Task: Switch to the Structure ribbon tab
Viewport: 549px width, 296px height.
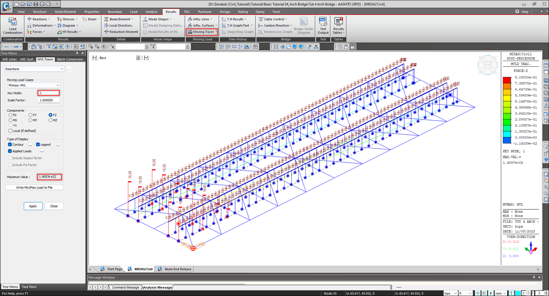Action: tap(39, 12)
